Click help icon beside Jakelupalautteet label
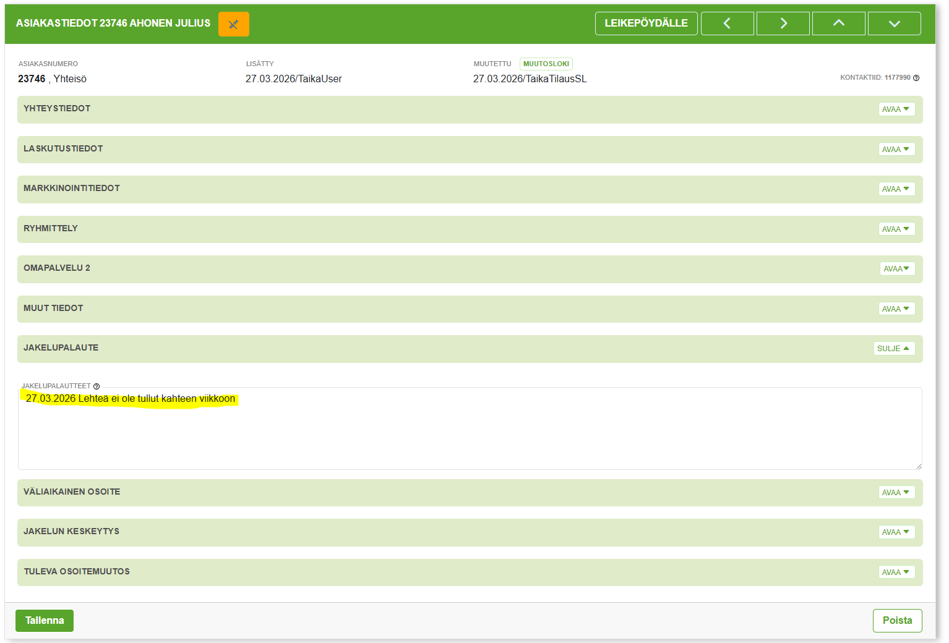This screenshot has height=643, width=949. (97, 386)
